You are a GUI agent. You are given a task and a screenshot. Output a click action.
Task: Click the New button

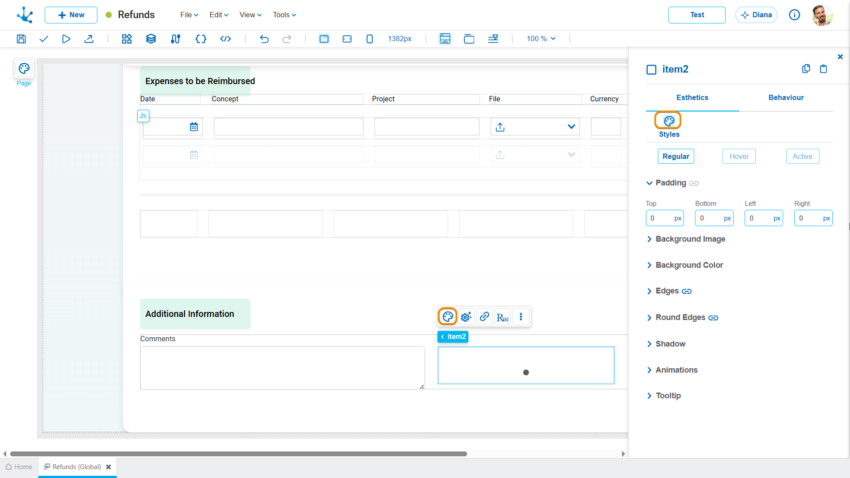pos(71,15)
